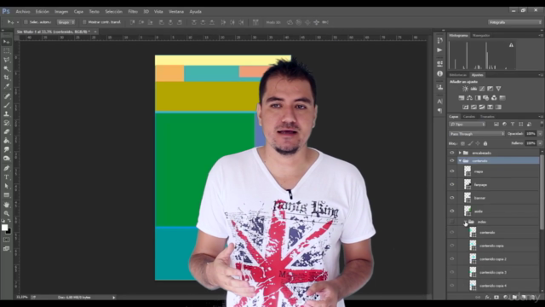Open the Info panel icon
This screenshot has width=545, height=307.
tap(439, 74)
